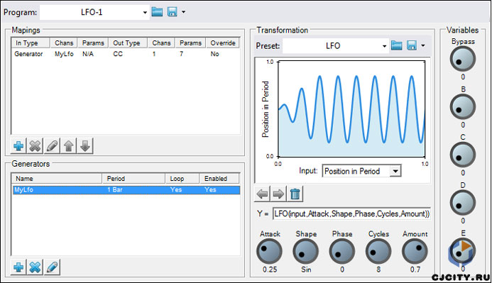Open transformation preset folder icon
This screenshot has height=283, width=492.
(x=397, y=46)
